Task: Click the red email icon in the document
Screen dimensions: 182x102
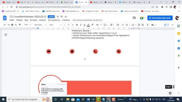Action: point(49,51)
